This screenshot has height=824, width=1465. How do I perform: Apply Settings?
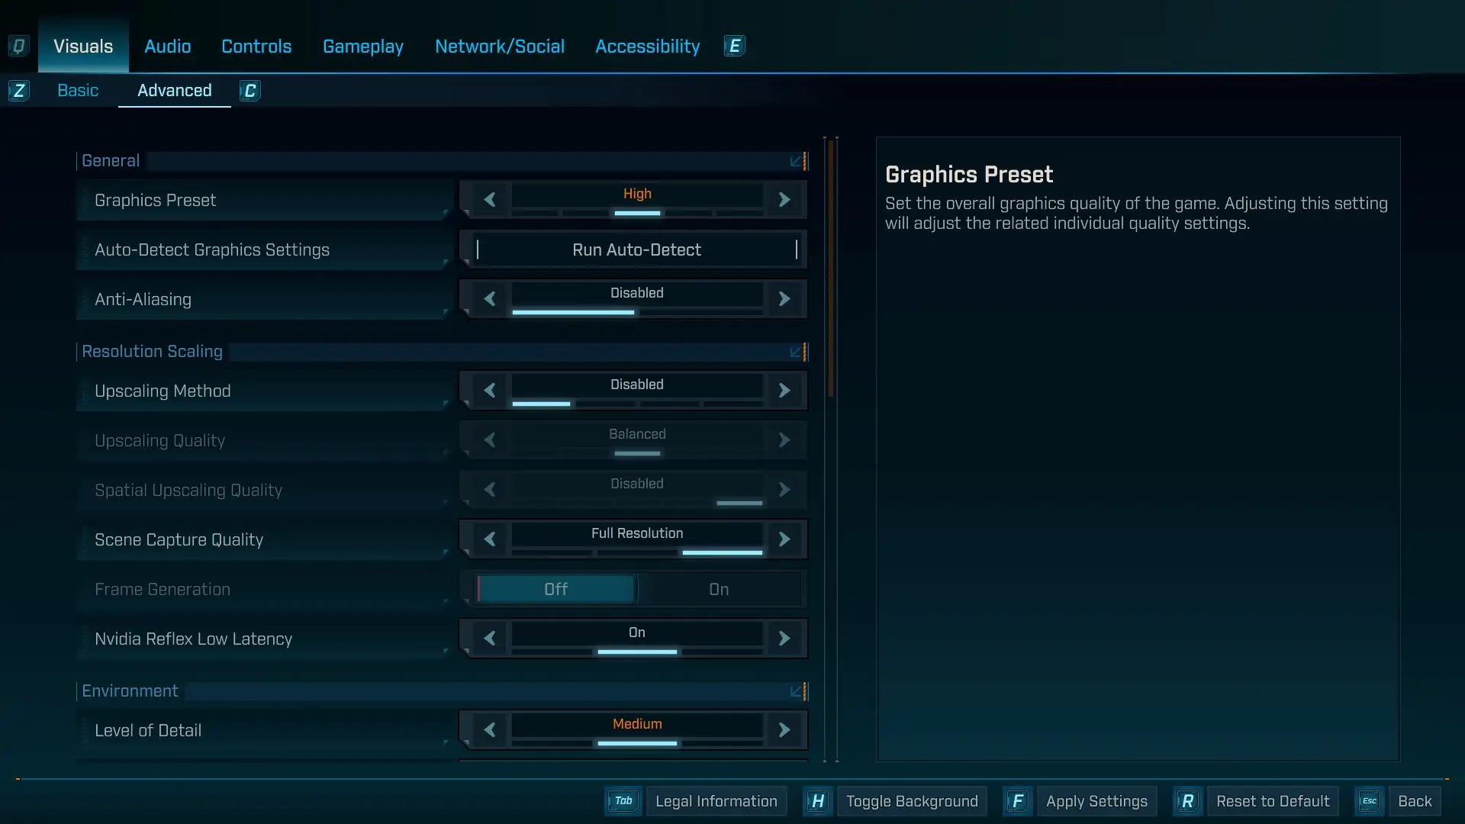1096,801
